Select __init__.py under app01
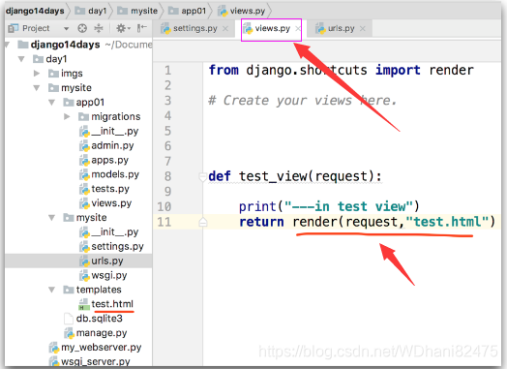 (115, 131)
